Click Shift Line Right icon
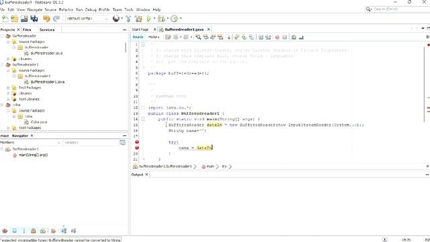The image size is (430, 242). point(268,38)
